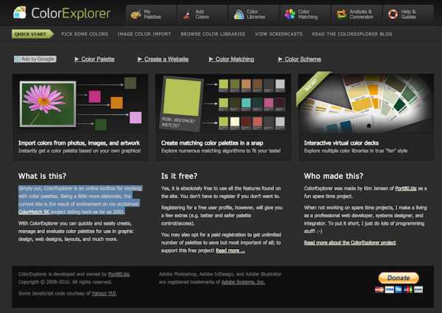
Task: Click the ColorExplorer logo icon
Action: pyautogui.click(x=19, y=12)
